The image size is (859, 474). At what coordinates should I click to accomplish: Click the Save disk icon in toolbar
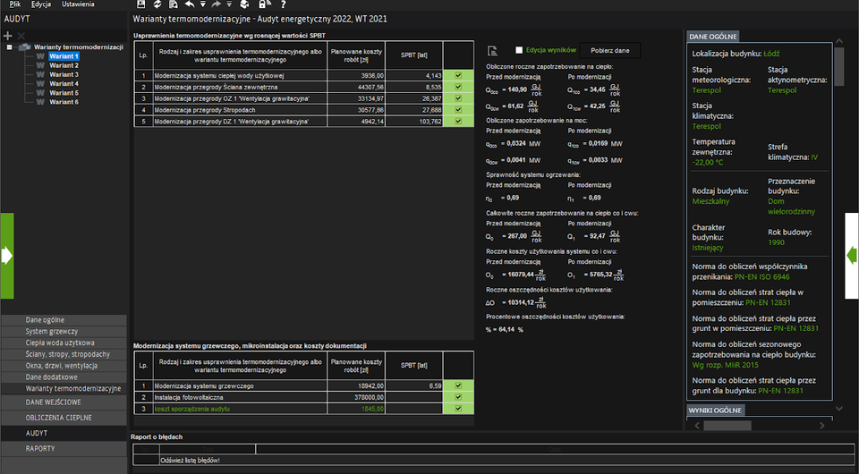tap(141, 4)
